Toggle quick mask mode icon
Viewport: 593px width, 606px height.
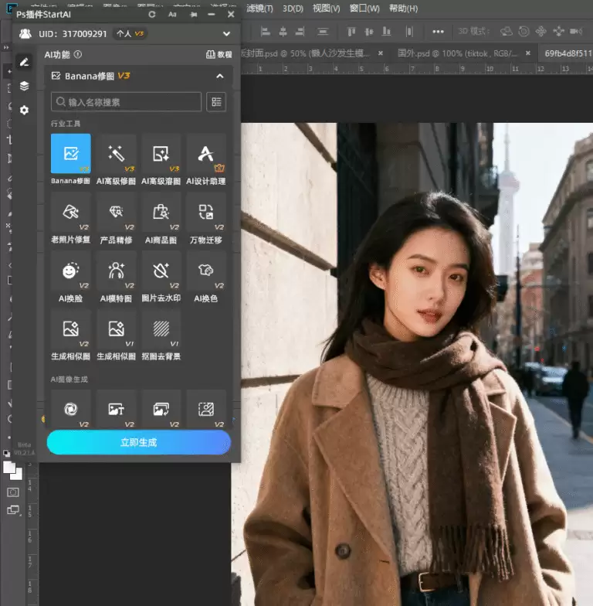[12, 492]
